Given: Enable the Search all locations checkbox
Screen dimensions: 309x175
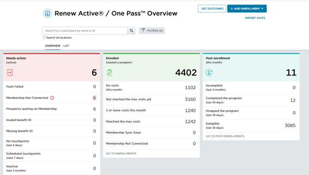Looking at the screenshot, I should click(44, 37).
